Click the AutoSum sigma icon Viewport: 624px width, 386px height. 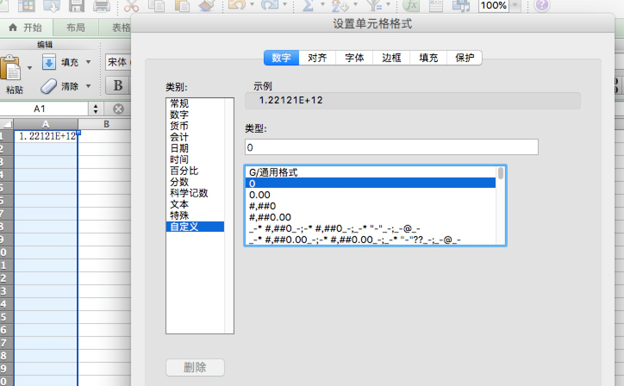[x=308, y=6]
